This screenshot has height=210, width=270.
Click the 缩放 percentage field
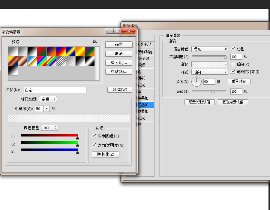(x=236, y=91)
